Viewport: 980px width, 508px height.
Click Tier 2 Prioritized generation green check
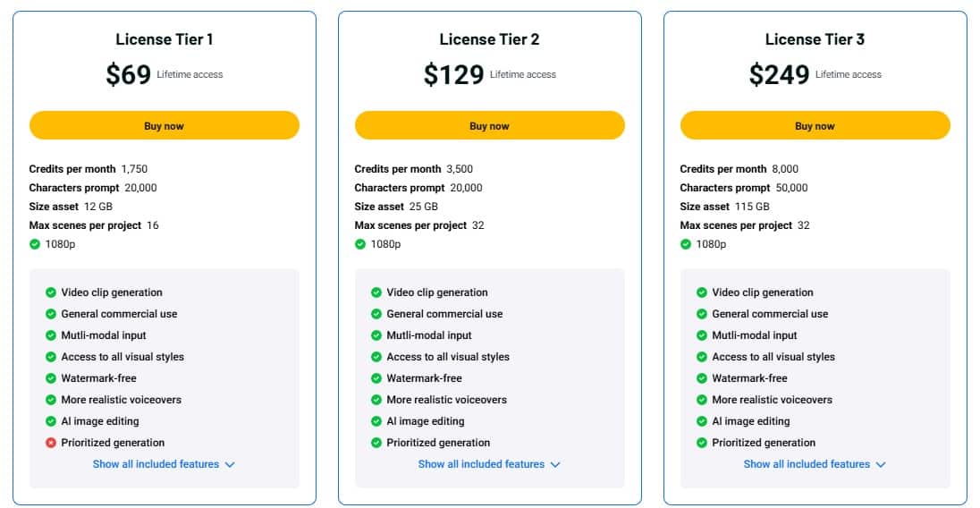pyautogui.click(x=376, y=443)
